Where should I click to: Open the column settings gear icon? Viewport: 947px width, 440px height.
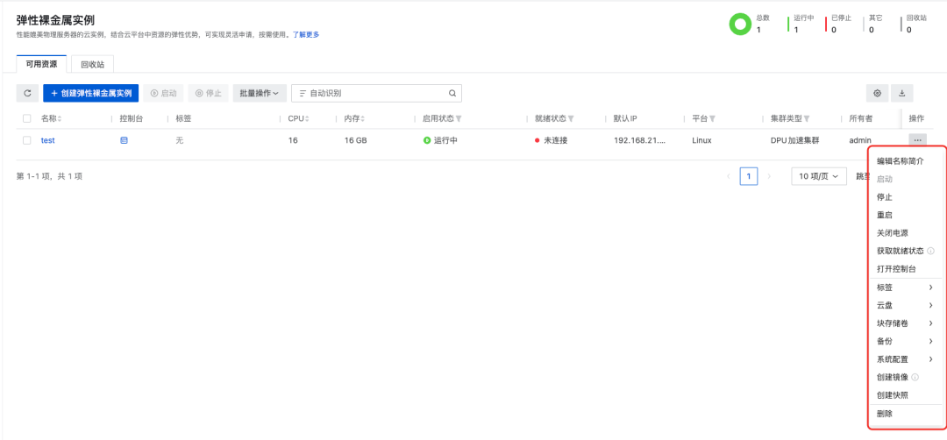[877, 94]
